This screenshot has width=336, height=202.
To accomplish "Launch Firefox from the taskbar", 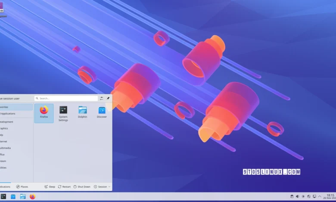I will [33, 196].
